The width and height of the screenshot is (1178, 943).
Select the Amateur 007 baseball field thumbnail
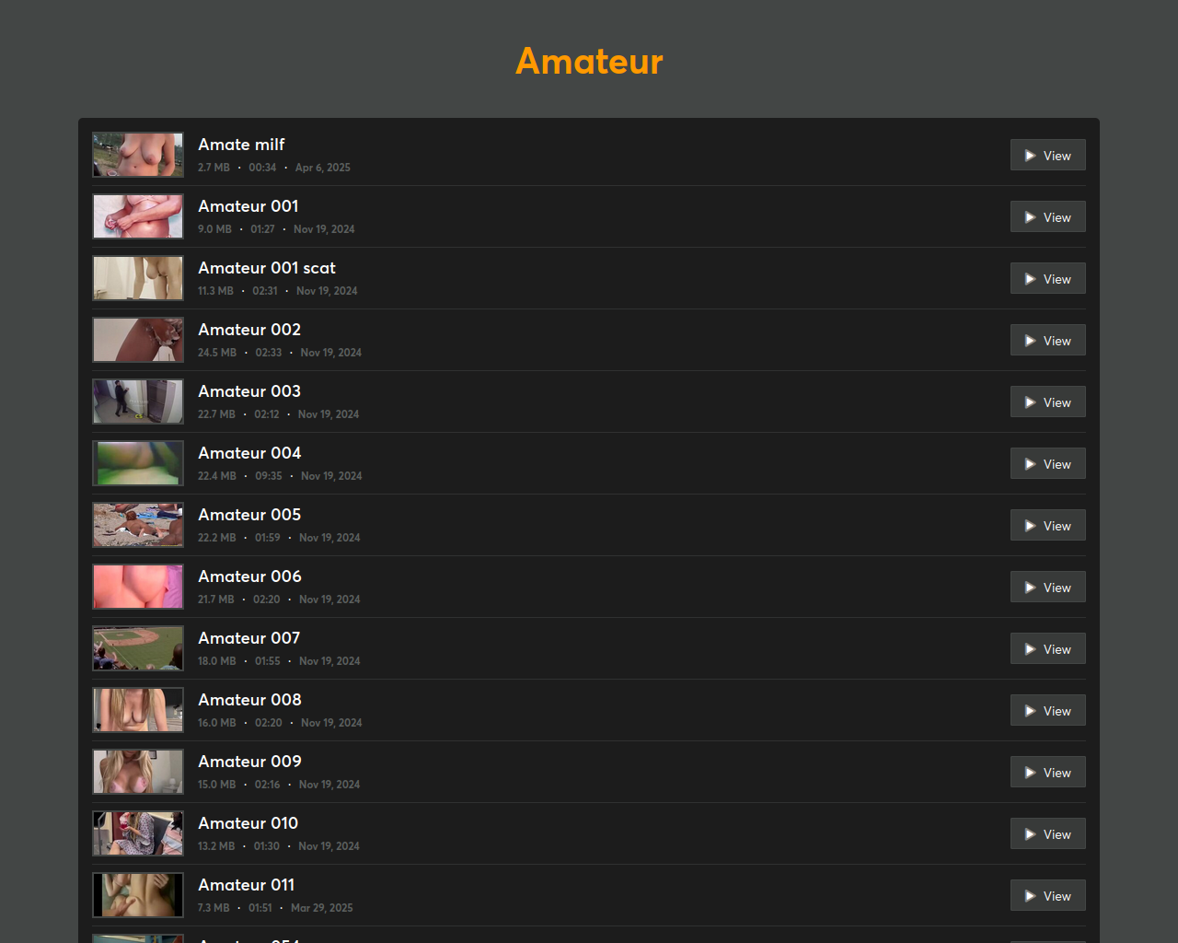(x=138, y=648)
